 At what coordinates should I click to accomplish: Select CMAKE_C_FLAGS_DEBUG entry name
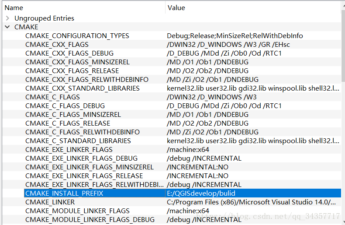[65, 106]
